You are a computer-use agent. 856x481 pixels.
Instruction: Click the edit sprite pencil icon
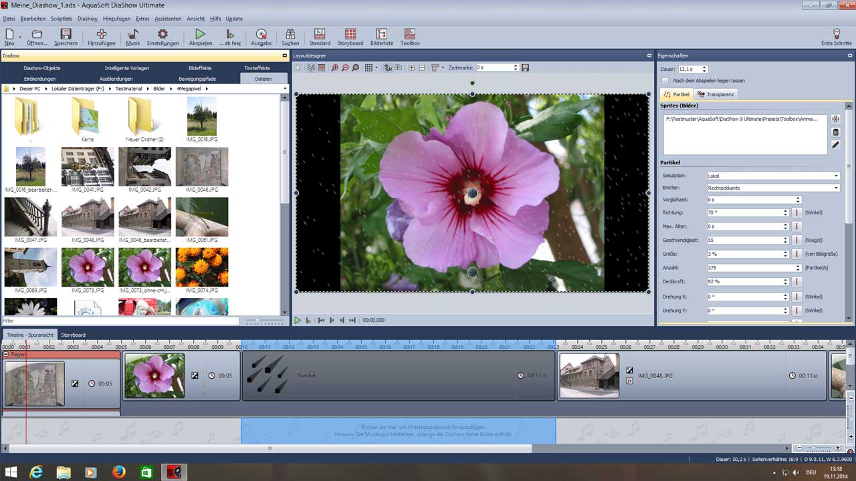835,145
